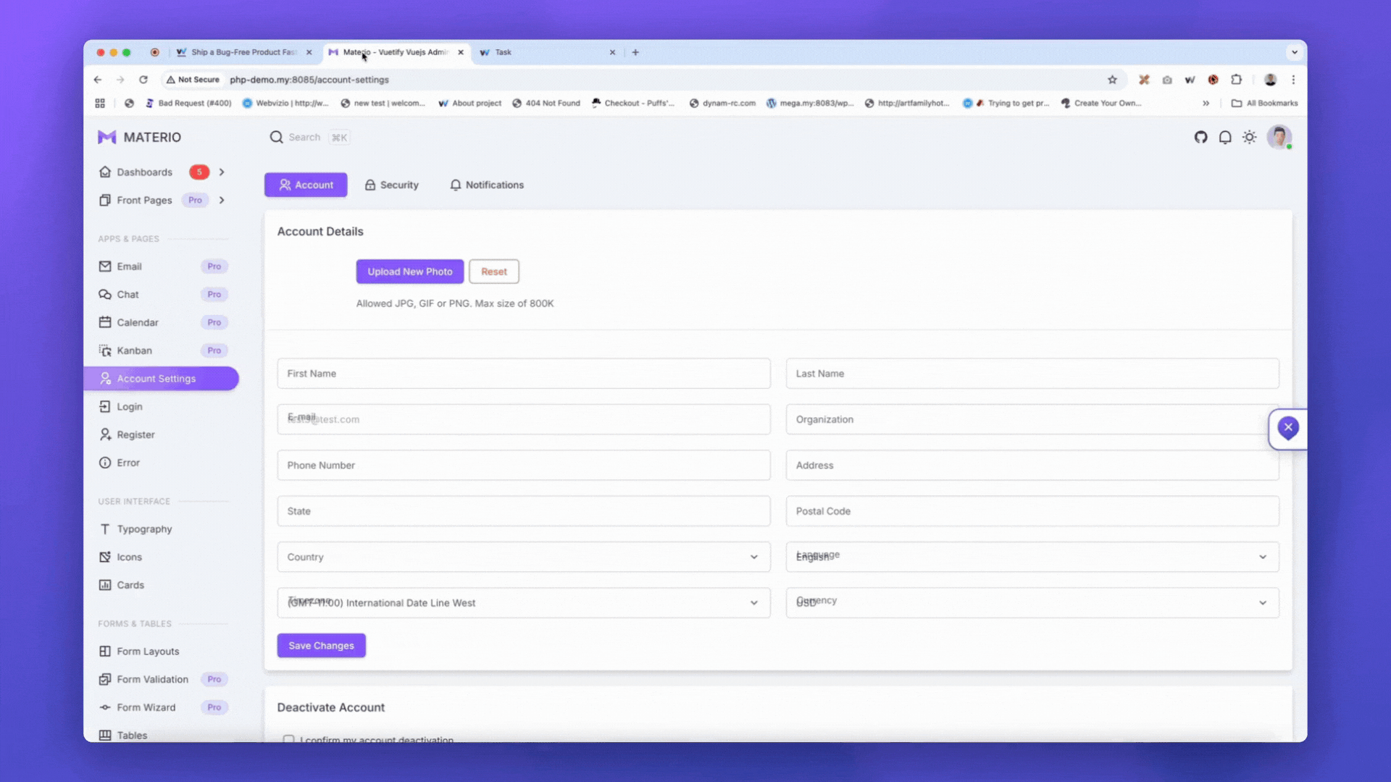Open the browser extensions puzzle icon

(1237, 80)
